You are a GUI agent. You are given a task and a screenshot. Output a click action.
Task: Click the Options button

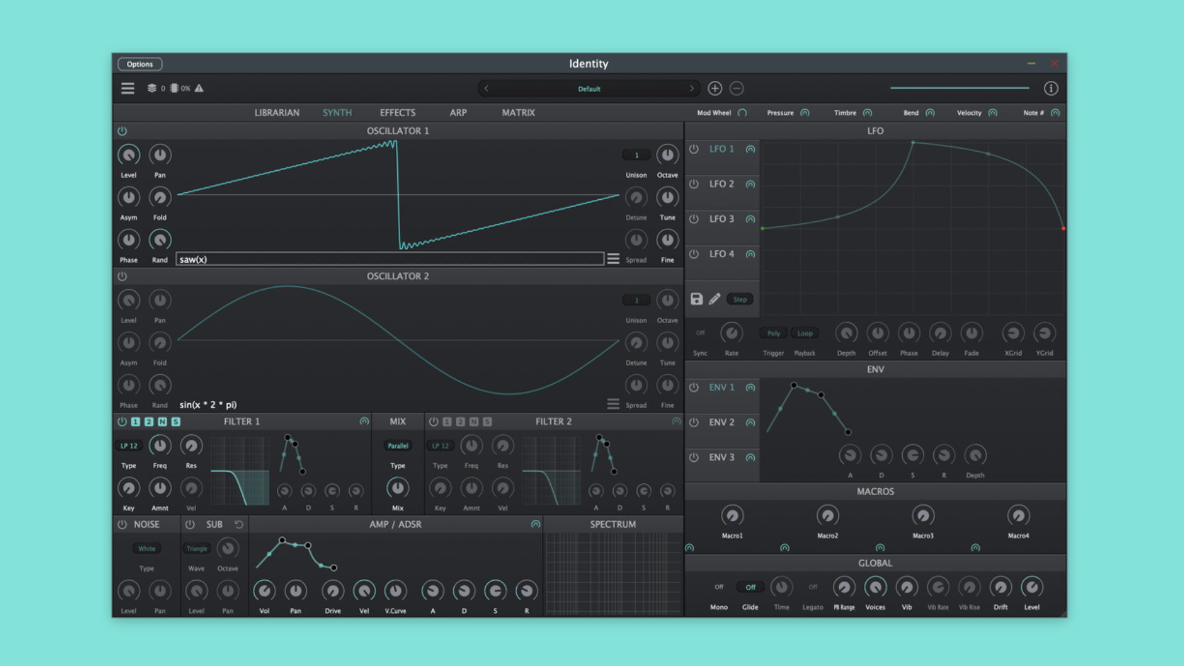point(140,64)
